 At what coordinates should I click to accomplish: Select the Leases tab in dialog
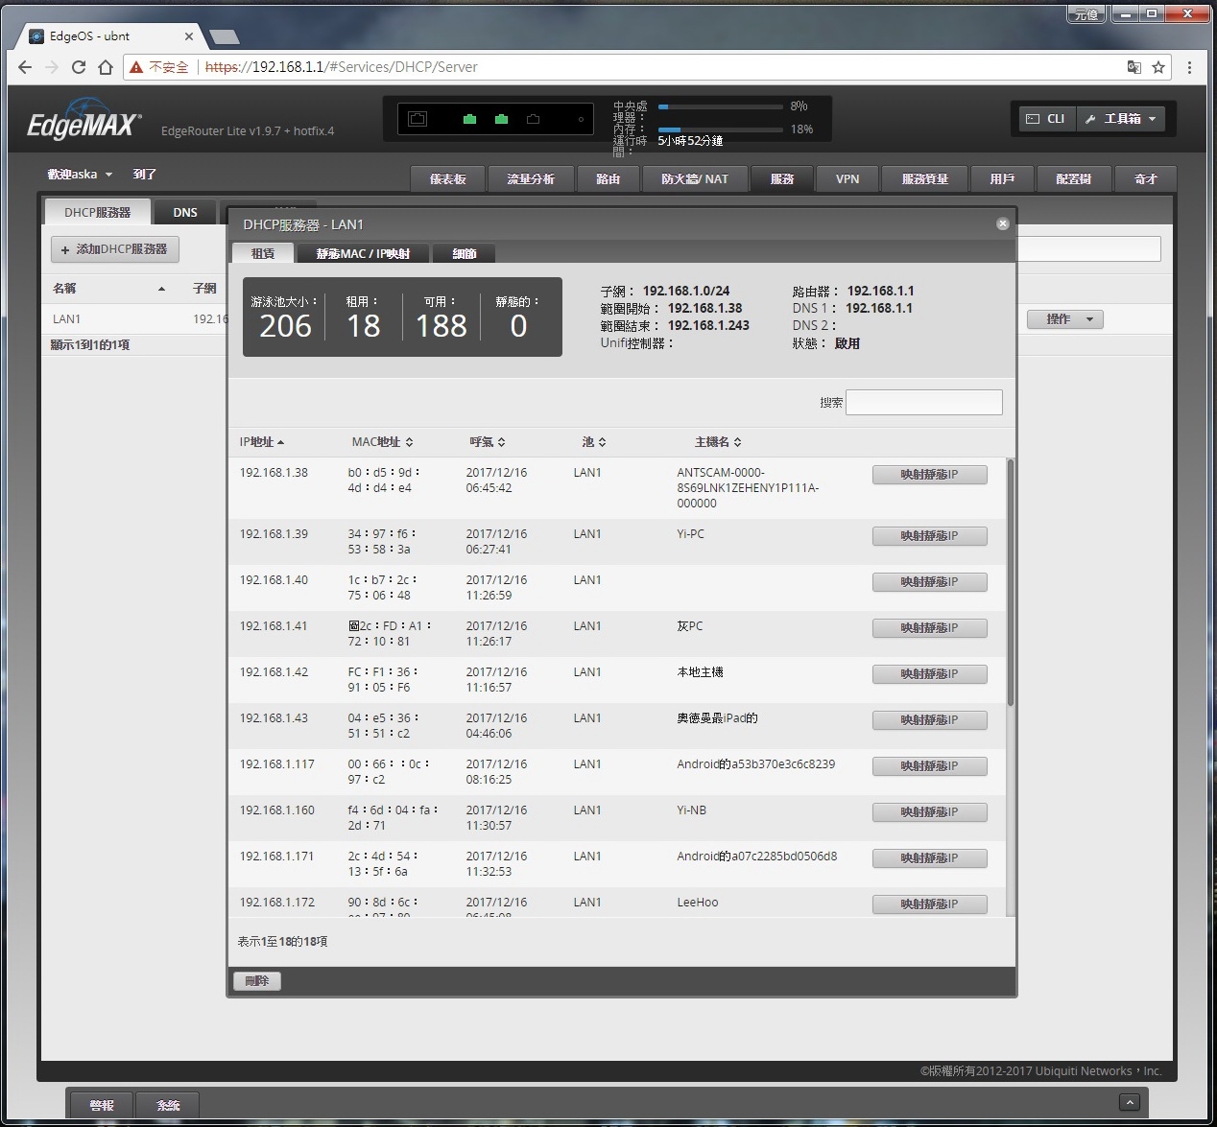pos(263,253)
